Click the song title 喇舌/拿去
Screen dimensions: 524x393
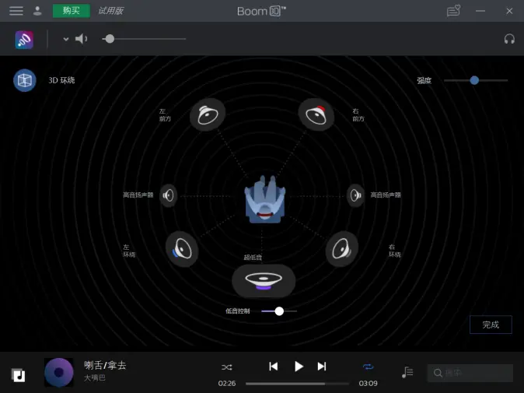[105, 365]
